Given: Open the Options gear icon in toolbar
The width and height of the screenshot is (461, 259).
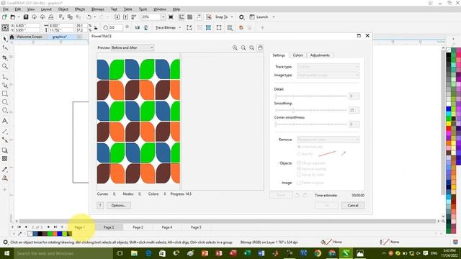Looking at the screenshot, I should [x=241, y=17].
